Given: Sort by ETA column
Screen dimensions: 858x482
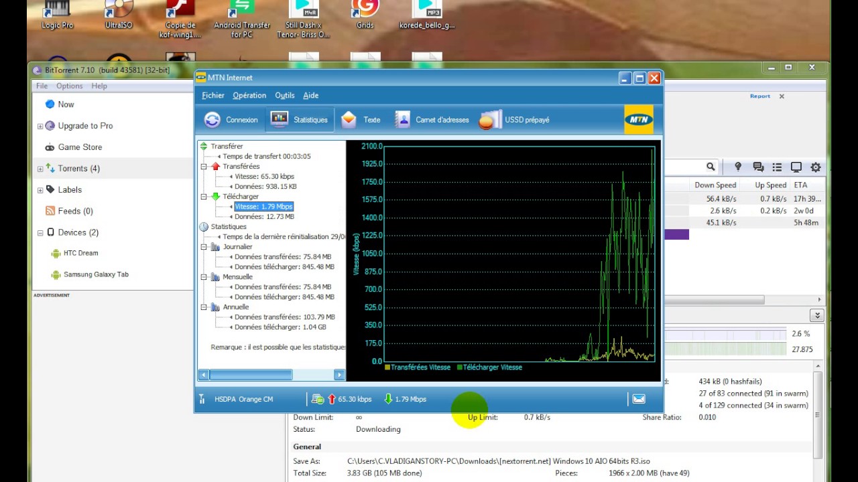Looking at the screenshot, I should 800,185.
